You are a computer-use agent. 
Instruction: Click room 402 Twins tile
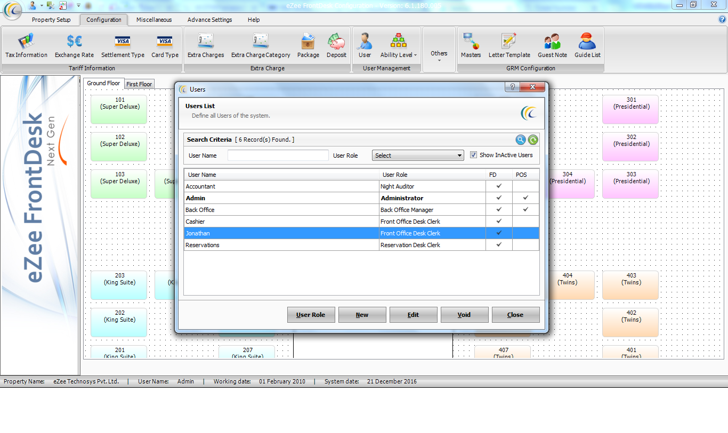(x=630, y=322)
